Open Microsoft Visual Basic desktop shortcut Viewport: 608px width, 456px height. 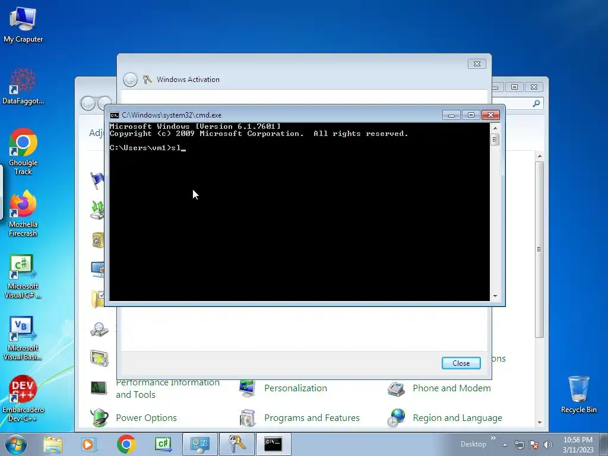23,338
